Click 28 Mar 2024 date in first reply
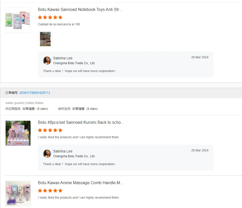 tap(200, 57)
